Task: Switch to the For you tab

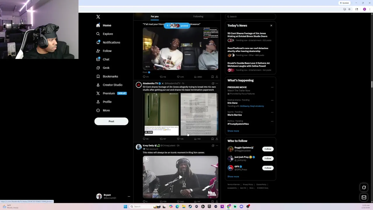Action: 155,17
